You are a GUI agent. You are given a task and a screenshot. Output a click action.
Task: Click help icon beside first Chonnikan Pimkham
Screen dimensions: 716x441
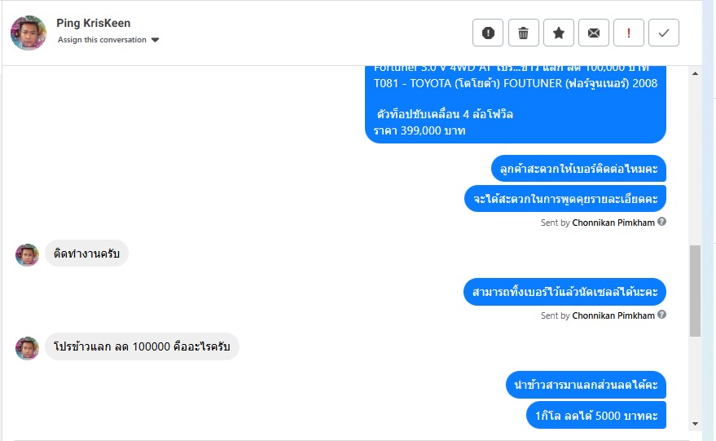pos(662,222)
